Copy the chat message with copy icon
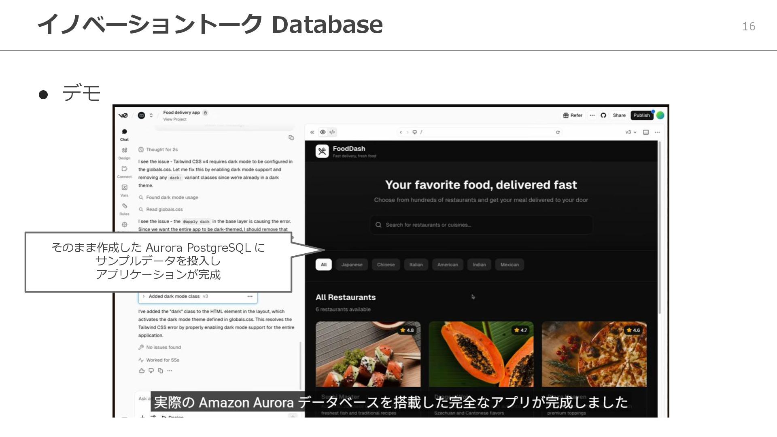Viewport: 777px width, 437px height. [291, 138]
